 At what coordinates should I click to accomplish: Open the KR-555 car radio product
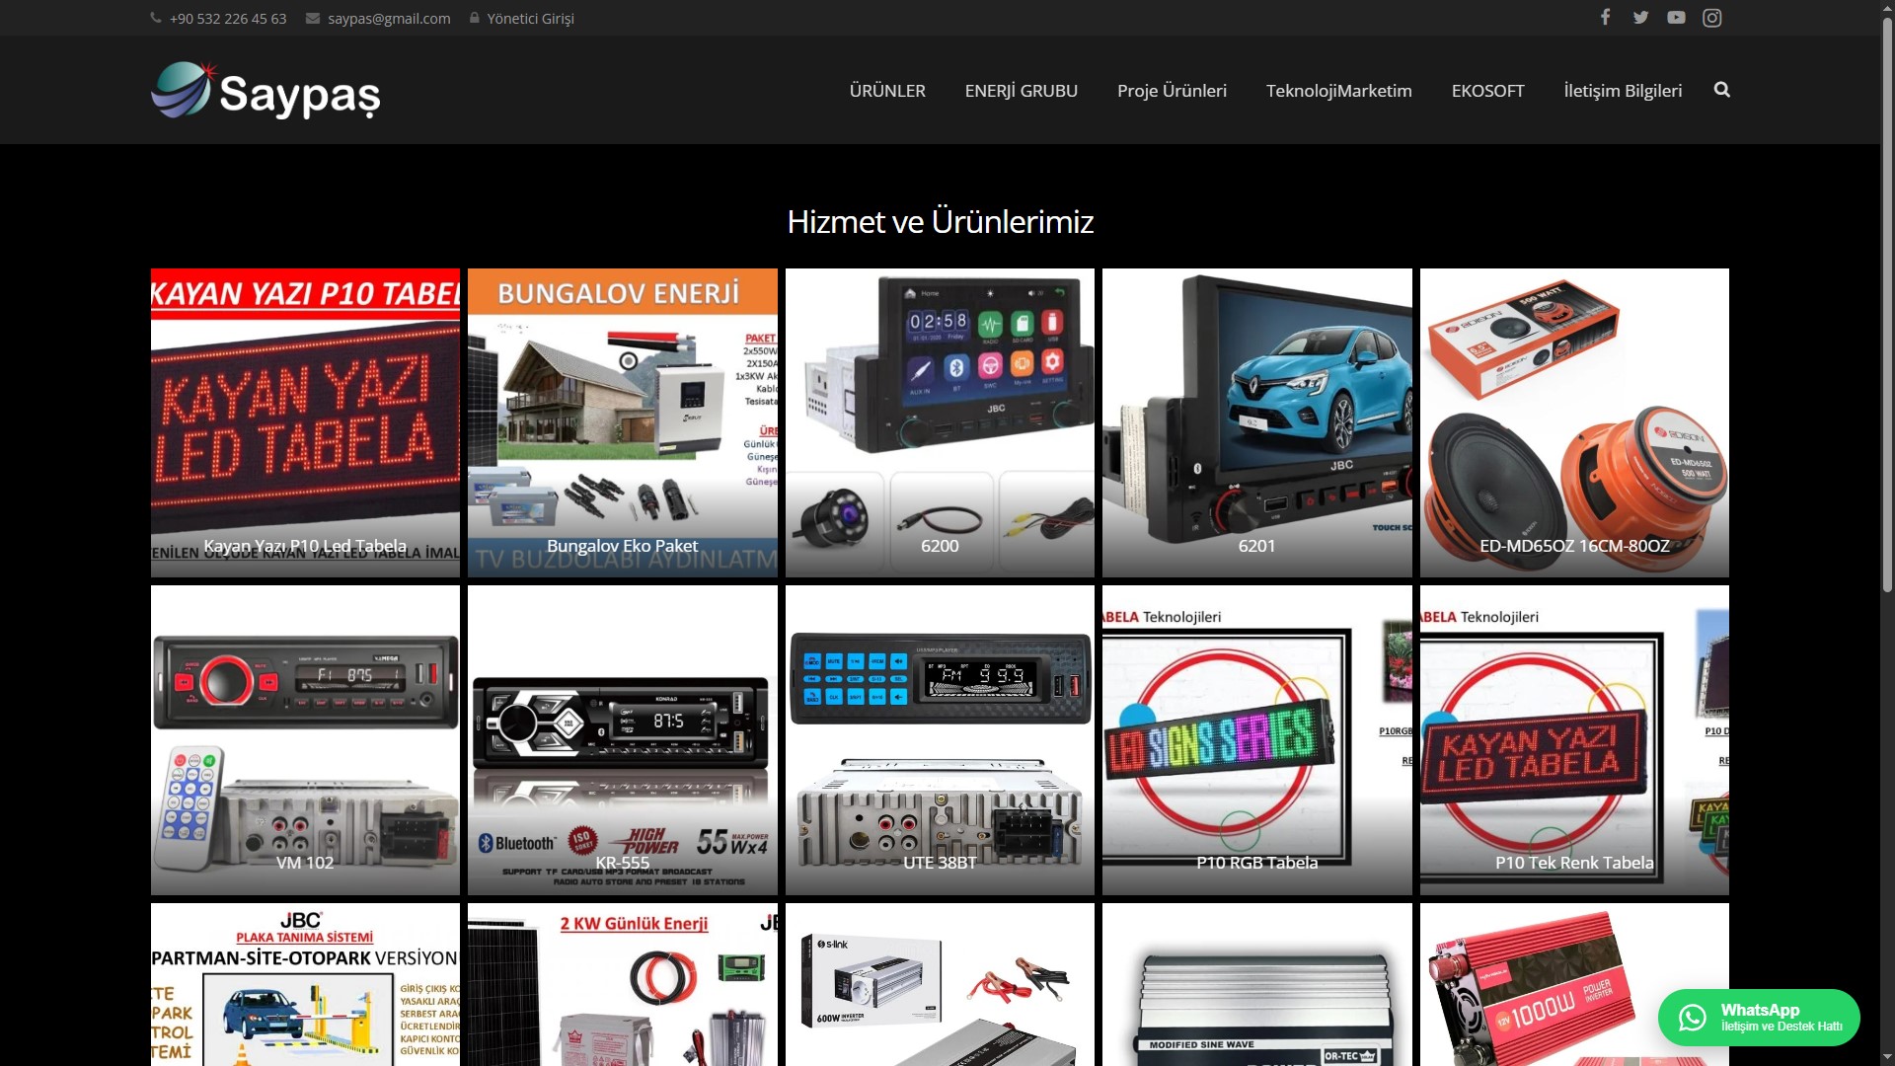622,740
